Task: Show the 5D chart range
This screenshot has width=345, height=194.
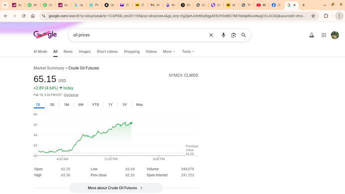Action: [52, 104]
